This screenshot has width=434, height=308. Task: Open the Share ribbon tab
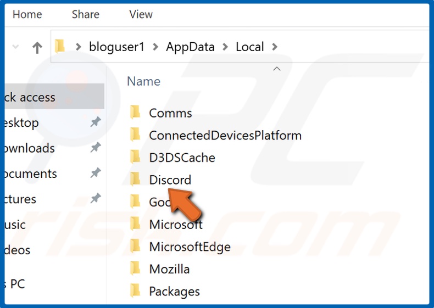pos(86,14)
